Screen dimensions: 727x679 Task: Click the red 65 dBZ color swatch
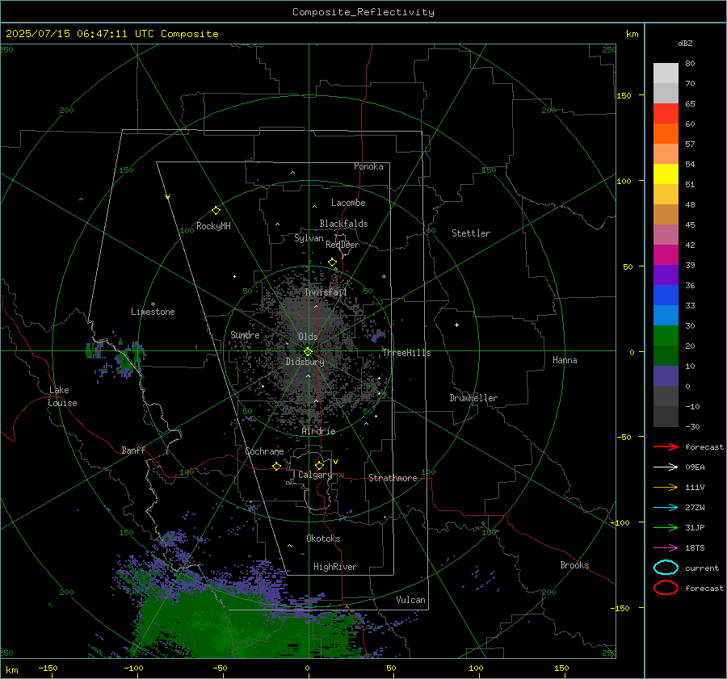(666, 114)
